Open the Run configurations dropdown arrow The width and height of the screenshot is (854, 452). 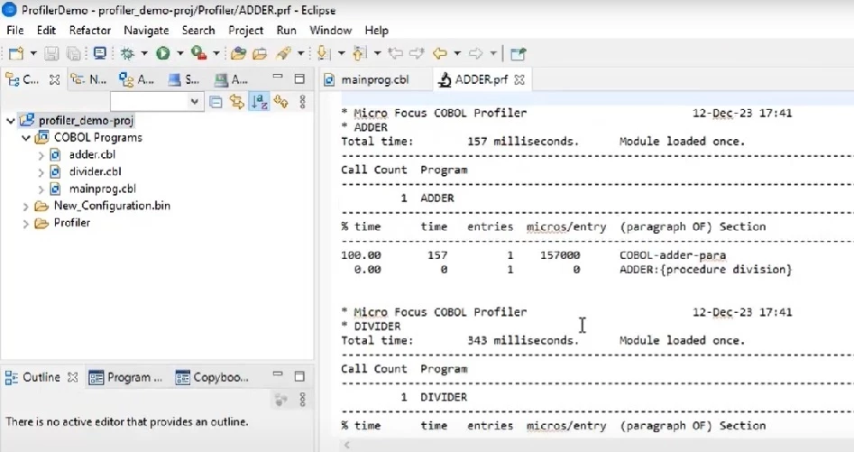pos(179,53)
